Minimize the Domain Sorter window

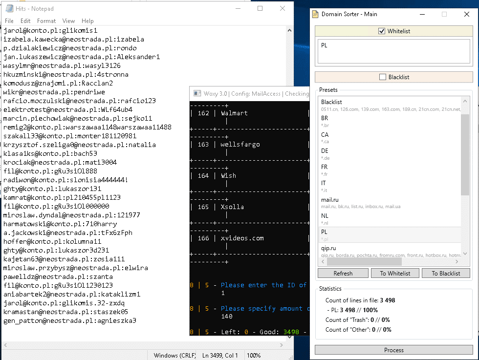click(422, 14)
